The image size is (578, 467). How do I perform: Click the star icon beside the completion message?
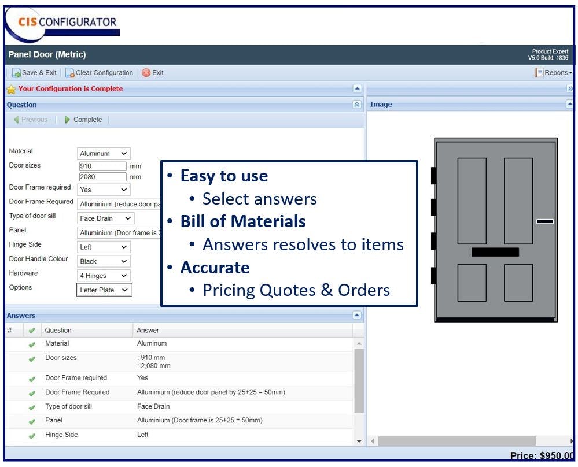[12, 89]
